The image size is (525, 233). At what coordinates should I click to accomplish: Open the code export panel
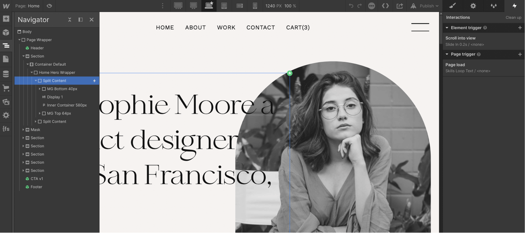click(x=385, y=6)
